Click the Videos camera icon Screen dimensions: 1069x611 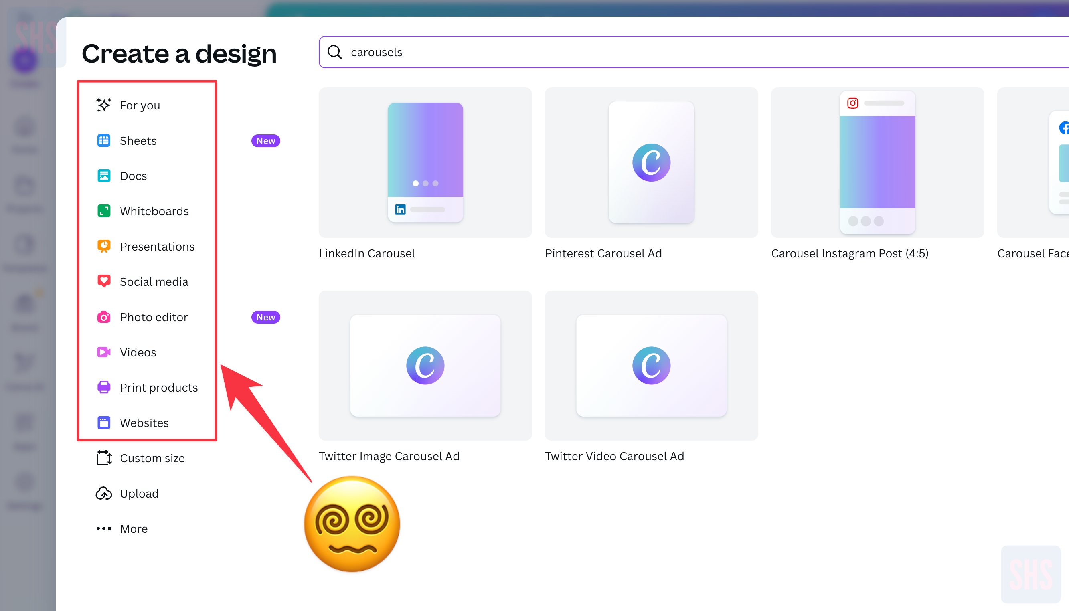(x=104, y=352)
